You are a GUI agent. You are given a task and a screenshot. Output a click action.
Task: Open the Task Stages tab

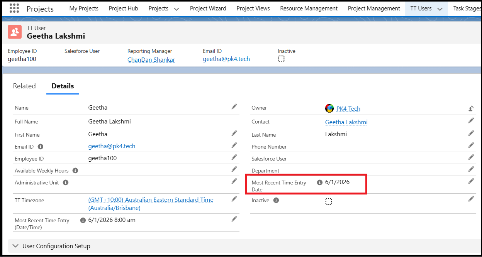467,8
